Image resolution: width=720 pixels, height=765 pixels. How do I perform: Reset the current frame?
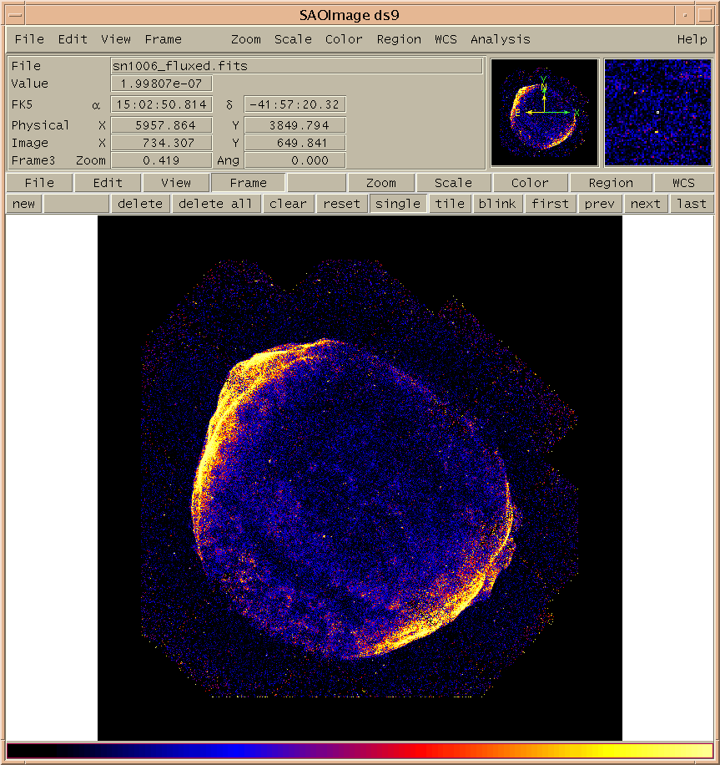click(341, 204)
